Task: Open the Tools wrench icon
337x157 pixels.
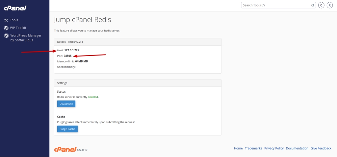Action: pos(6,20)
